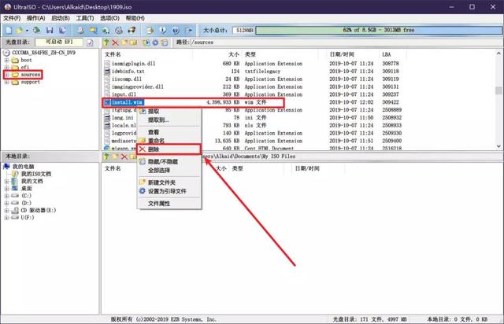Sort the image list by the LBA column
This screenshot has width=504, height=324.
[x=393, y=54]
